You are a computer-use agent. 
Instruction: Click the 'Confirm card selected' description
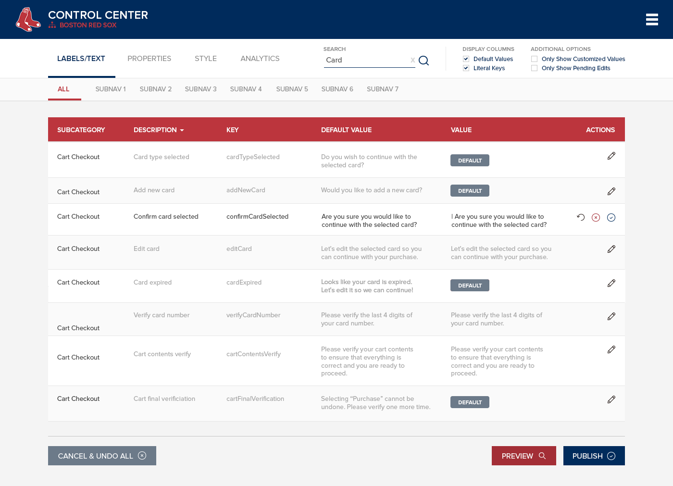click(166, 216)
